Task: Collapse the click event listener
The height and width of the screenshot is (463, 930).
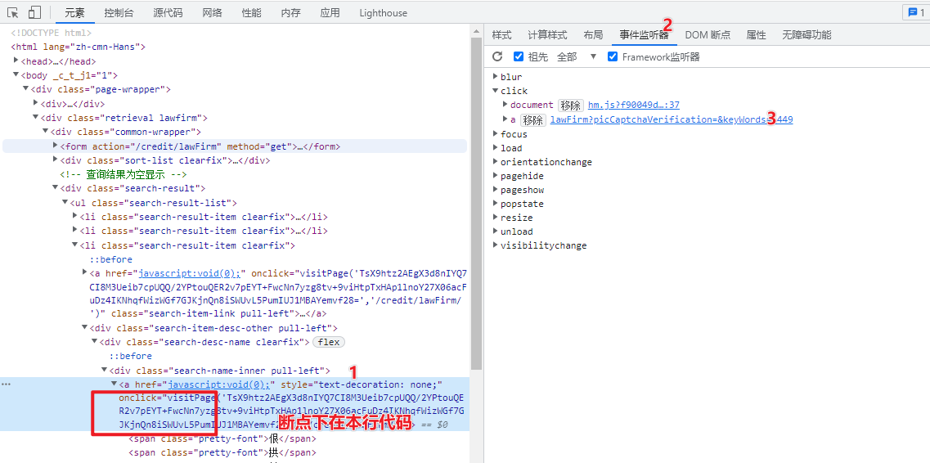Action: click(x=495, y=91)
